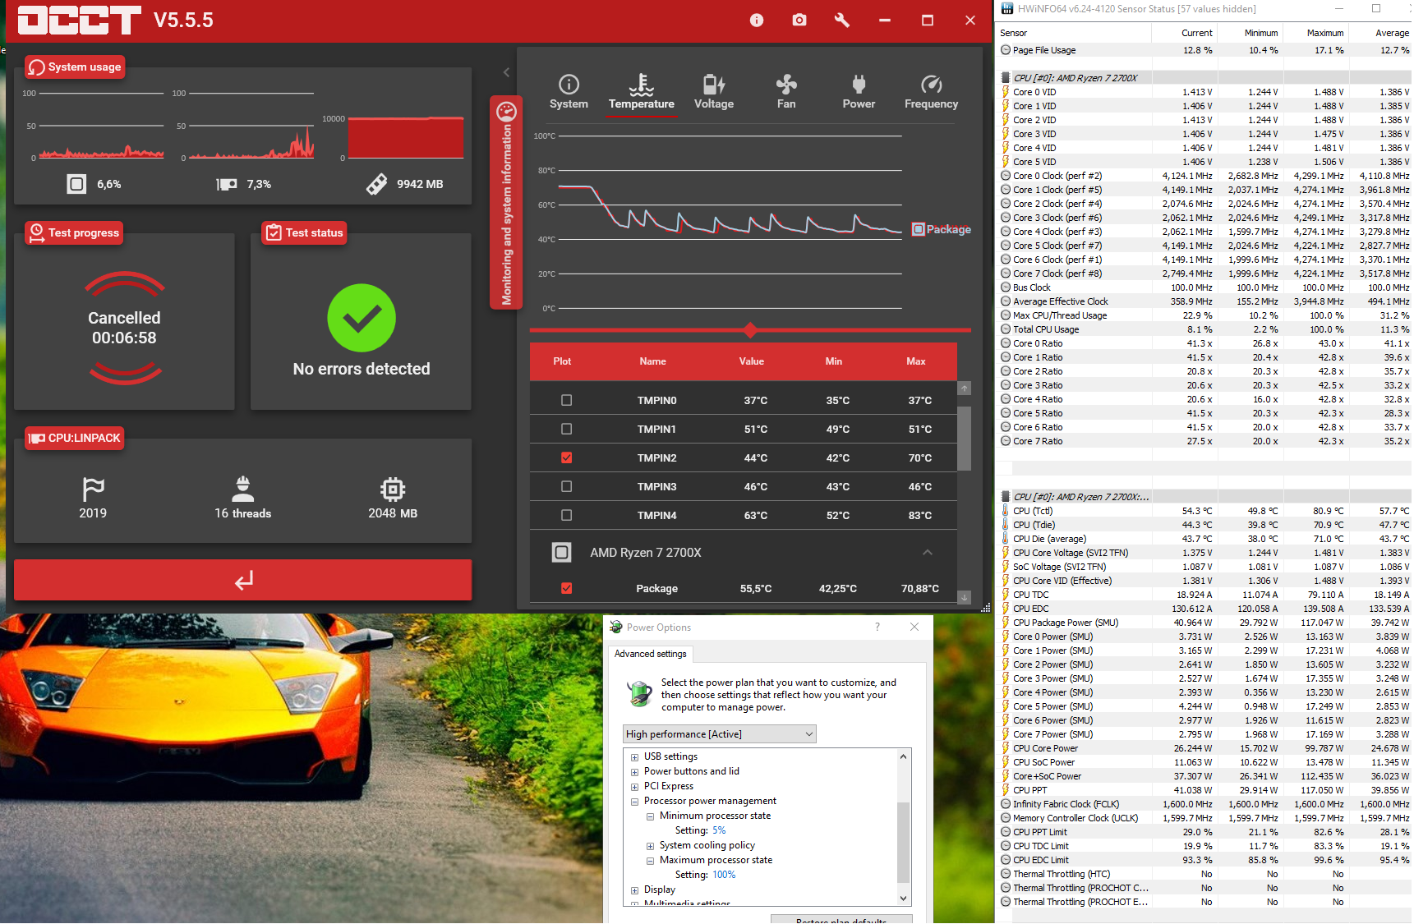The image size is (1414, 924).
Task: Click the OCCT temperature list scrollbar thumb
Action: click(x=965, y=439)
